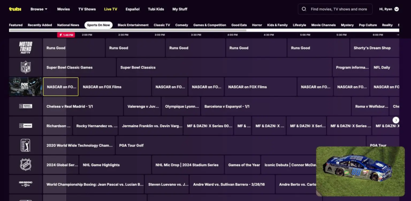Open 2020 World Wide Technology Championship program
The width and height of the screenshot is (411, 201).
coord(79,145)
